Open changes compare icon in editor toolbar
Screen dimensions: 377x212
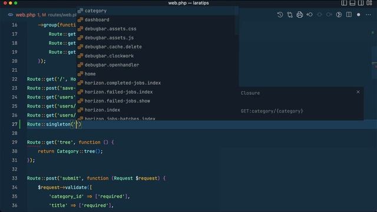click(x=290, y=15)
